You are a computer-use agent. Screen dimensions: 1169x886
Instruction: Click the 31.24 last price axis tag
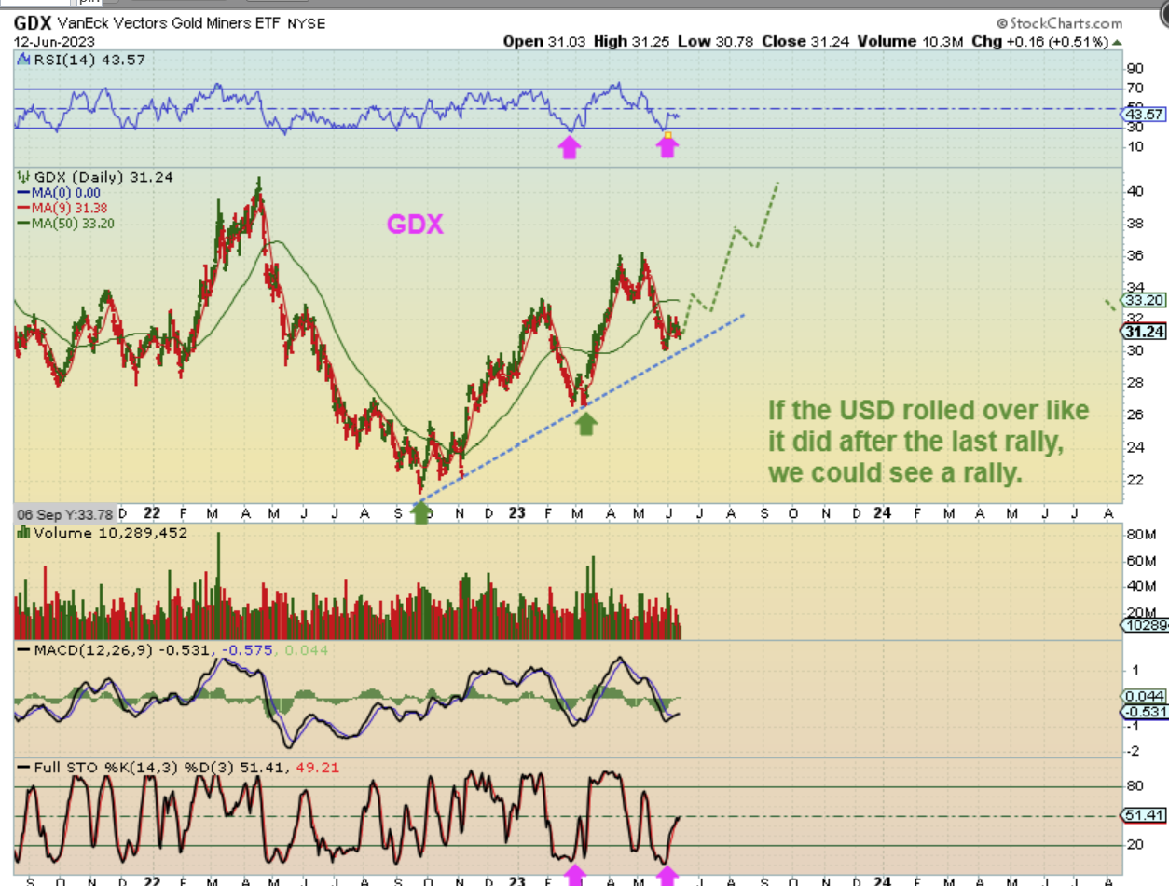click(1146, 332)
